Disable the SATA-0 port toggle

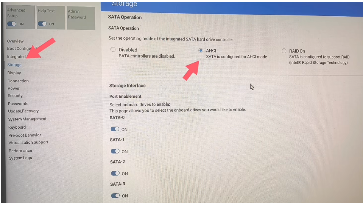(x=115, y=129)
